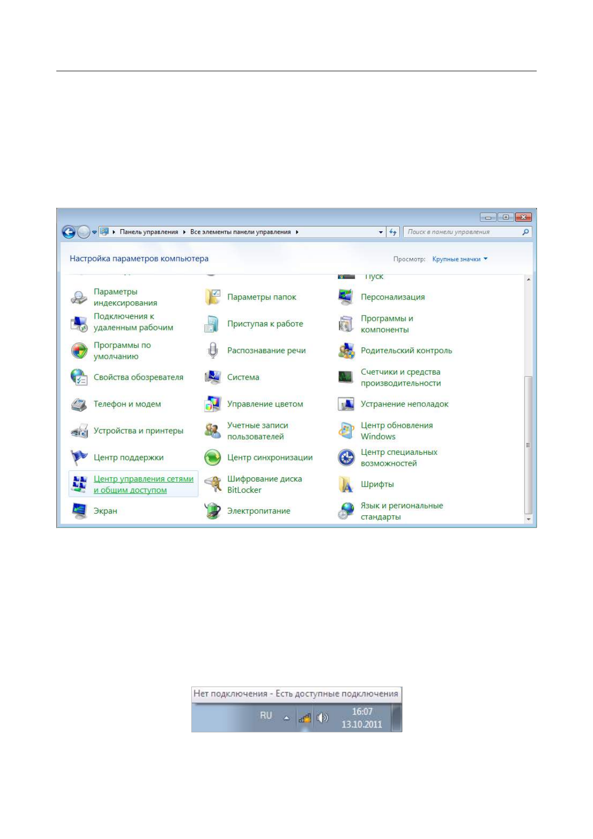
Task: Open the Parental Controls icon
Action: pos(346,350)
